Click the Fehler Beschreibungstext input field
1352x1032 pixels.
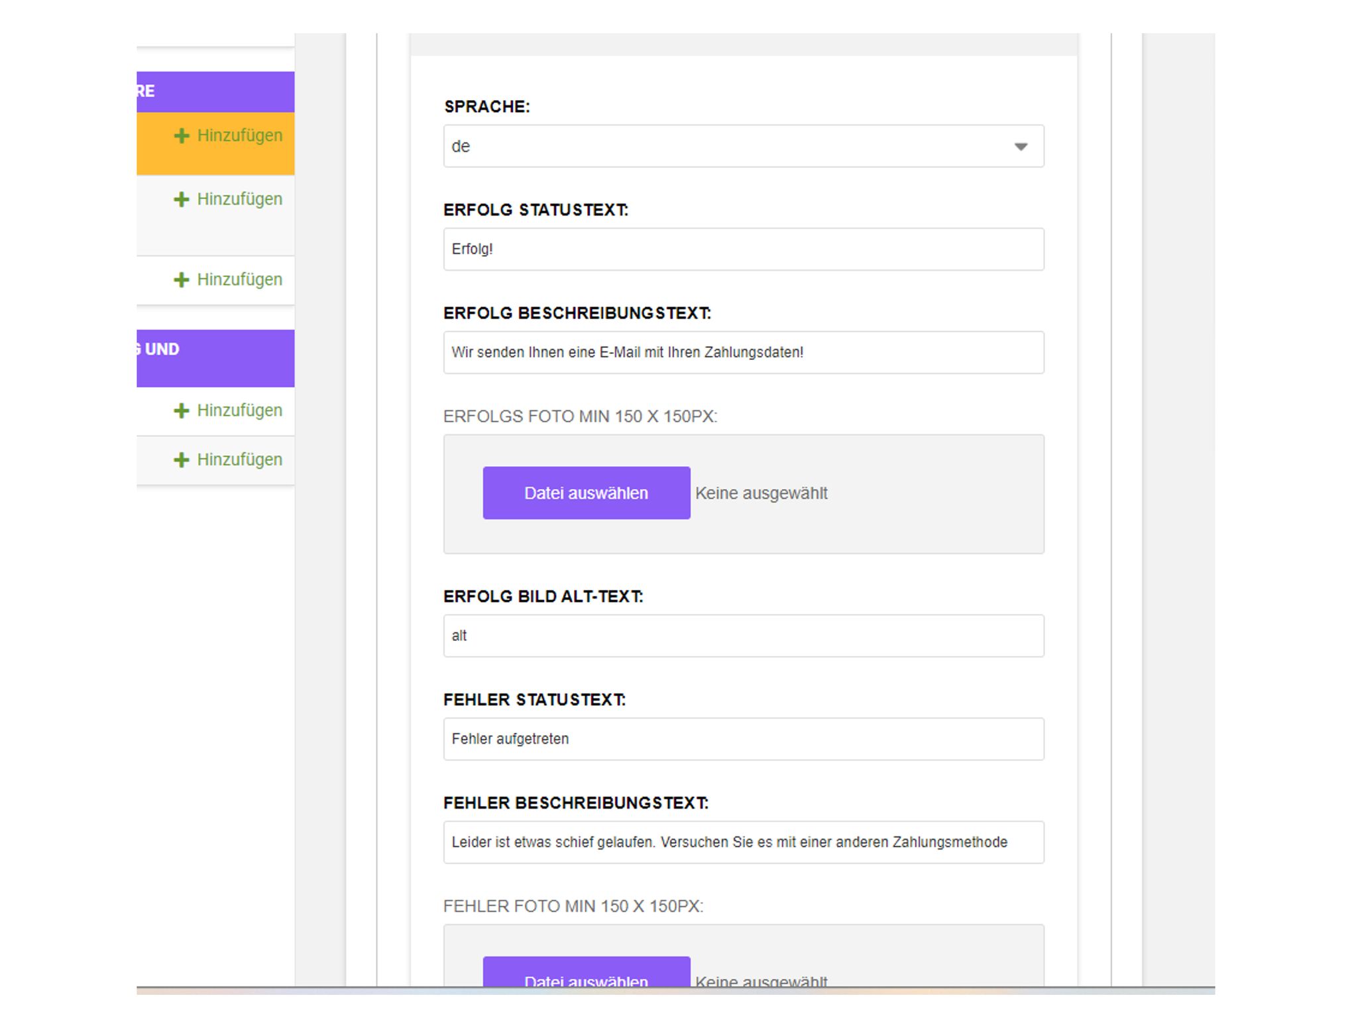[x=743, y=842]
